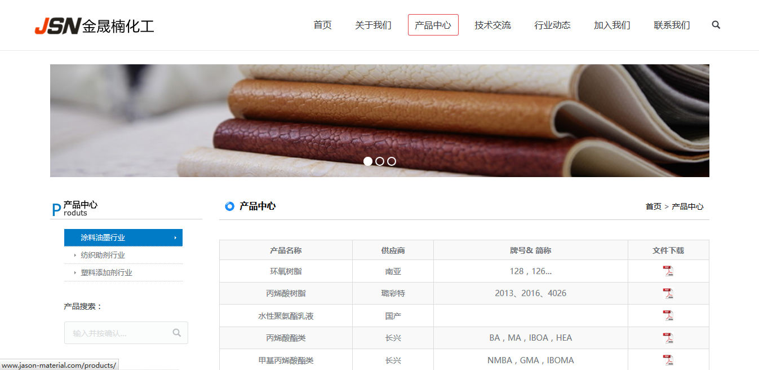
Task: Select the first banner slide dot
Action: pyautogui.click(x=368, y=161)
